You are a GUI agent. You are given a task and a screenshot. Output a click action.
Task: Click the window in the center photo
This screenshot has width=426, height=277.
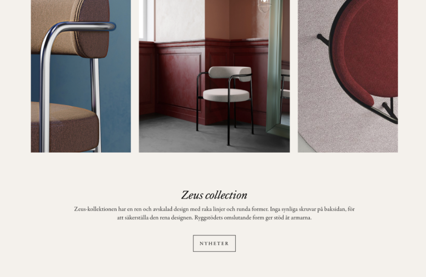147,20
